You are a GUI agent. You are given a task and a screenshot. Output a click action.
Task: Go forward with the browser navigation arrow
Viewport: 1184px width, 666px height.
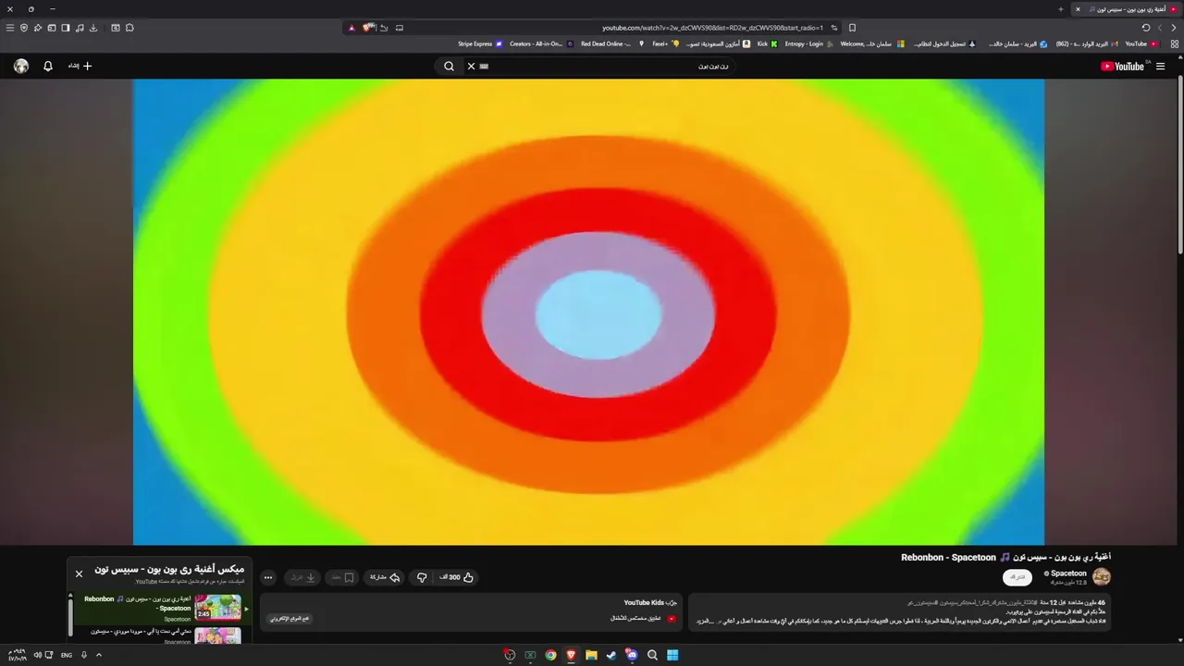coord(1161,28)
